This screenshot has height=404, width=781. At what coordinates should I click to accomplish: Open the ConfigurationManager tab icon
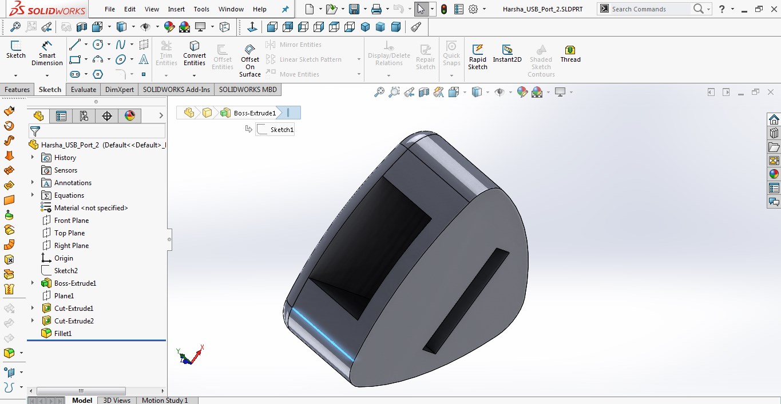(x=84, y=116)
